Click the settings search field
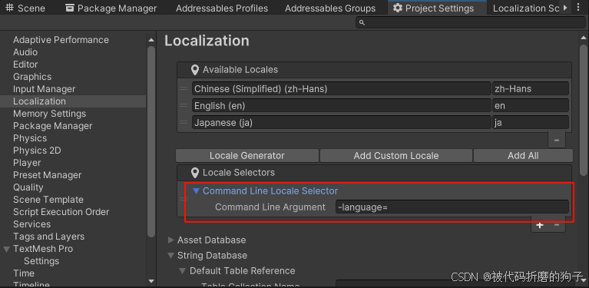Screen dimensions: 589x288 pyautogui.click(x=471, y=22)
